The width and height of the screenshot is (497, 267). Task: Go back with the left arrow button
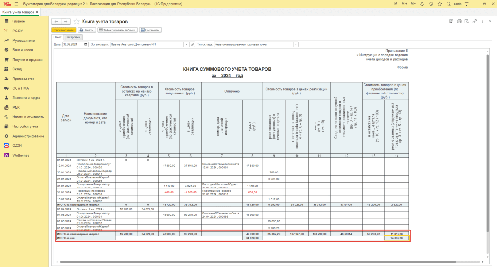click(x=56, y=21)
